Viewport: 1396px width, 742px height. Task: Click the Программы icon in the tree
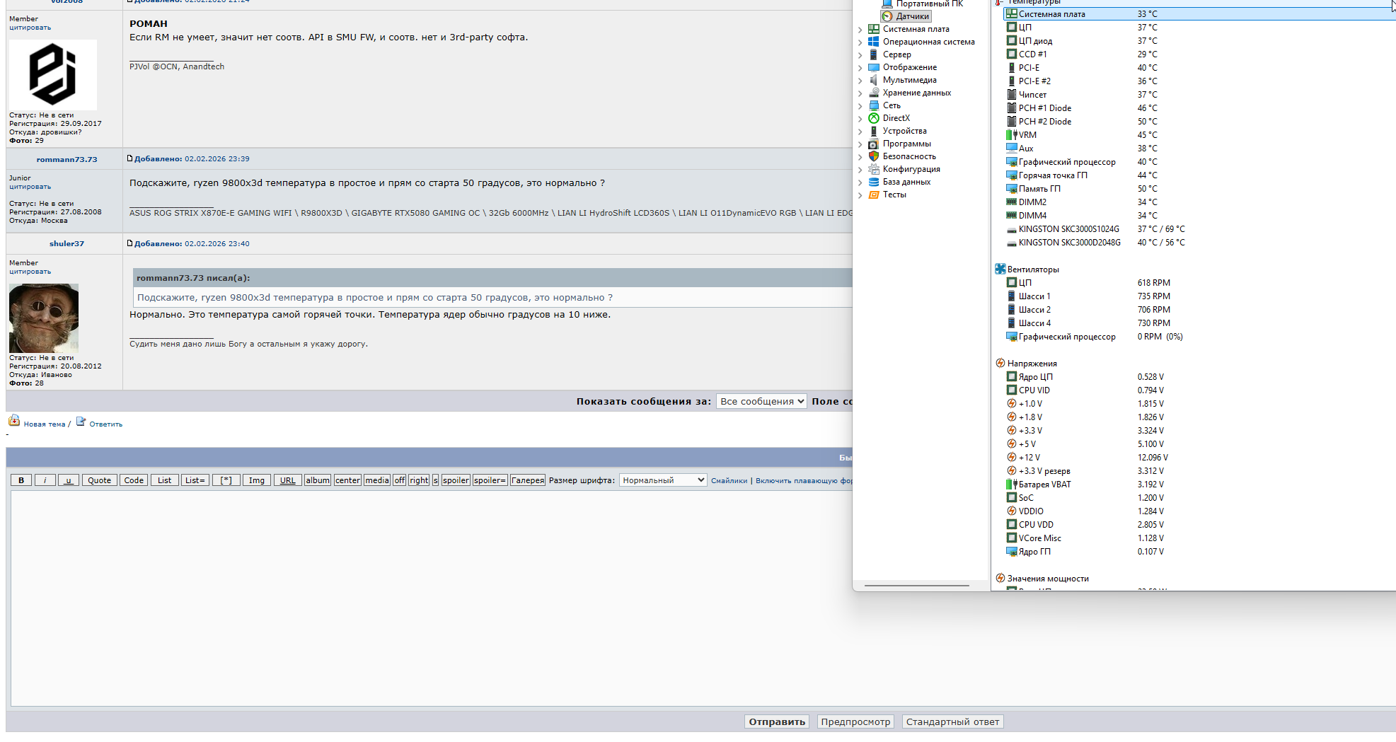click(874, 144)
